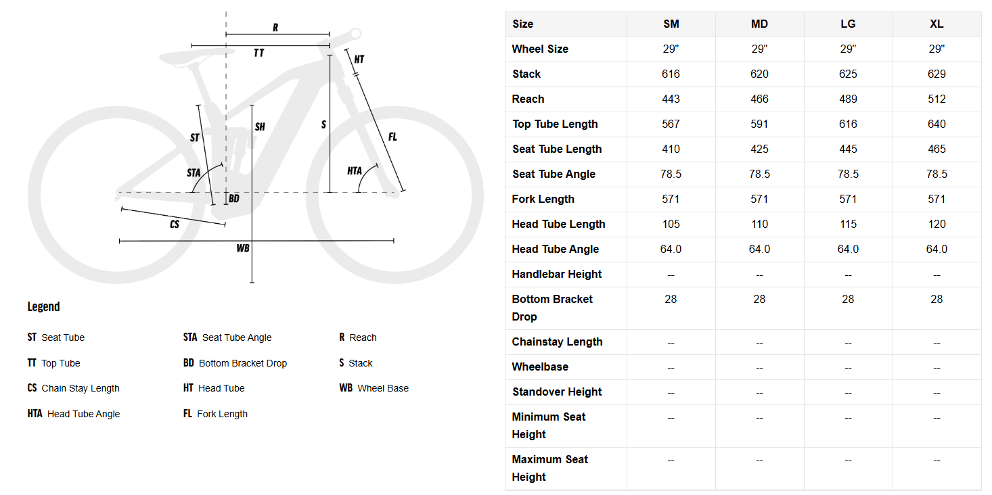The image size is (992, 495).
Task: Click the TT label on the bike diagram
Action: [259, 53]
